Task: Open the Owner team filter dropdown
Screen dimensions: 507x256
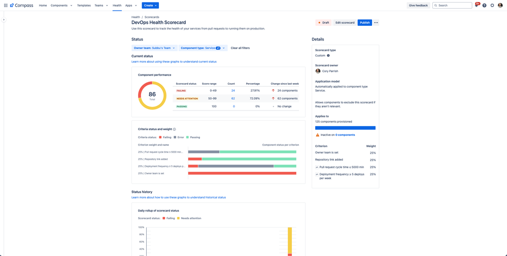Action: pos(154,48)
